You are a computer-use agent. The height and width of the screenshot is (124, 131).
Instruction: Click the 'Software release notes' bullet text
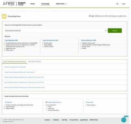pyautogui.click(x=89, y=43)
